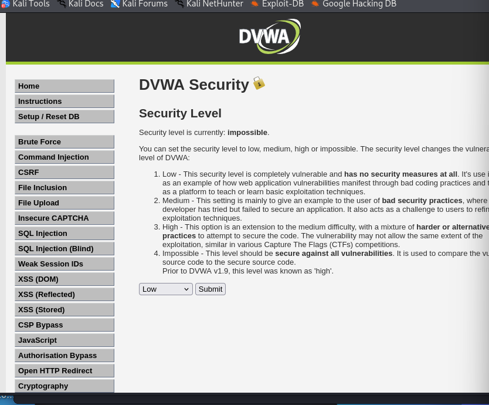
Task: Click the bold word impossible in status
Action: click(247, 133)
